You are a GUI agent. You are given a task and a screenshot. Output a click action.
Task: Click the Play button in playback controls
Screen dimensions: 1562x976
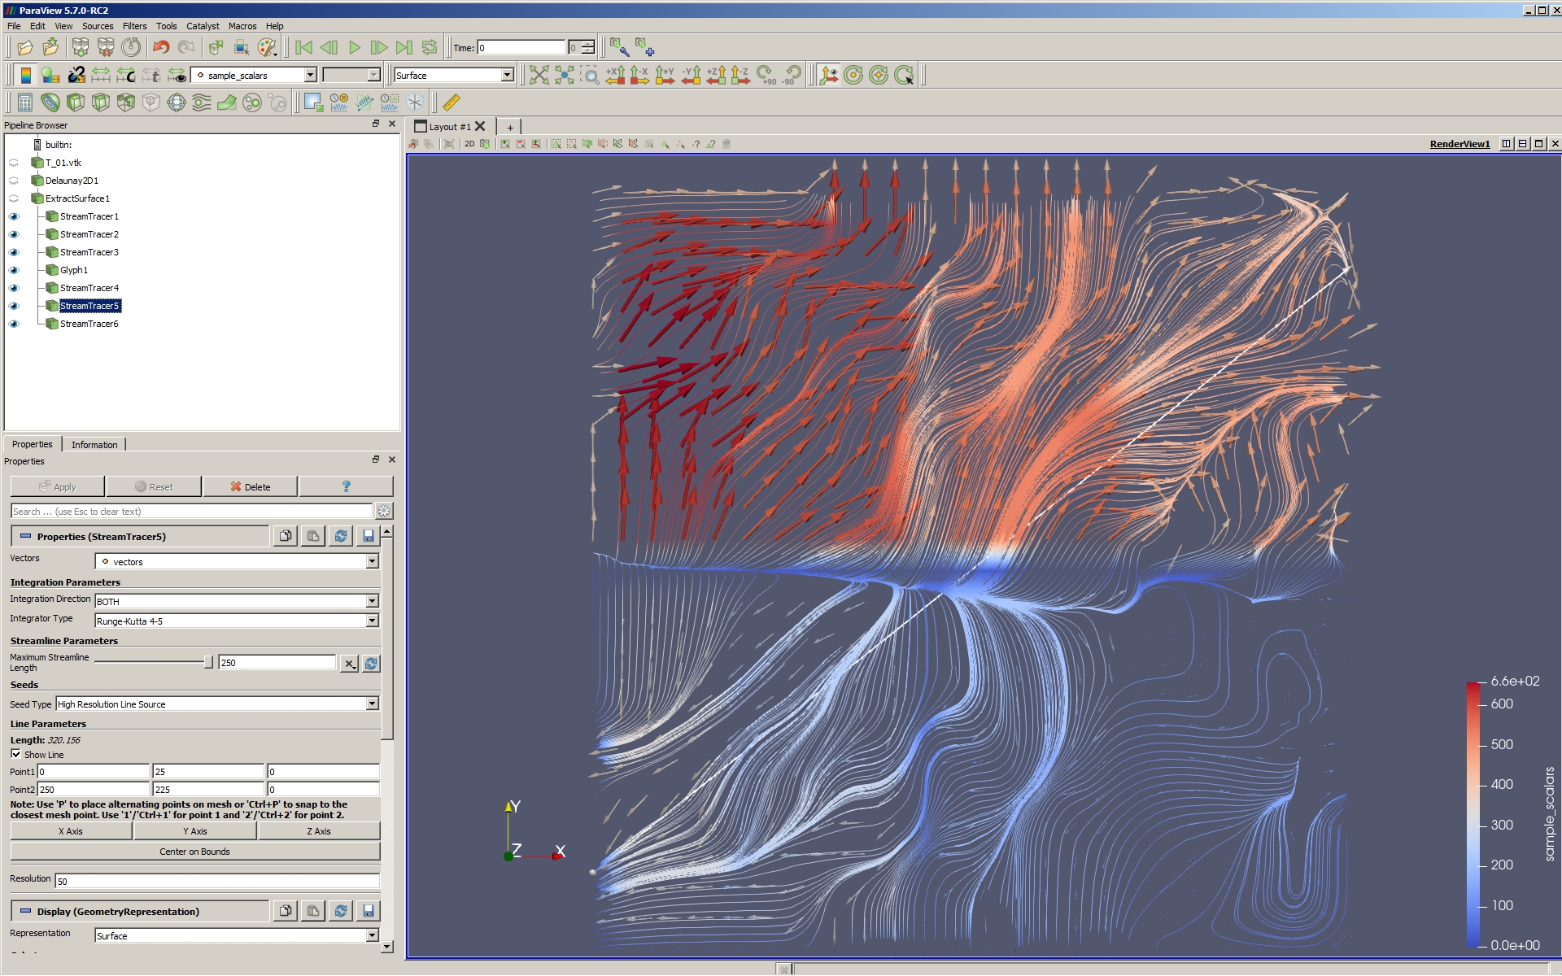point(353,47)
